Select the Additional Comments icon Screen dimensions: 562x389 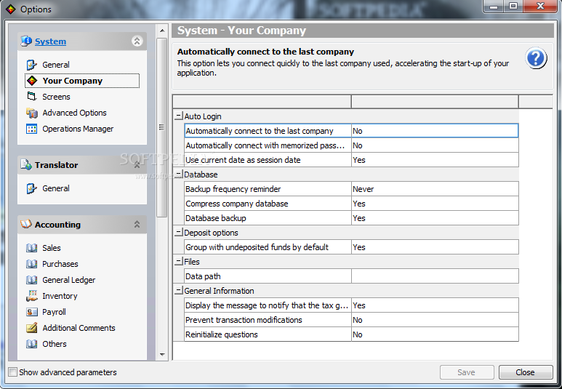pos(31,328)
